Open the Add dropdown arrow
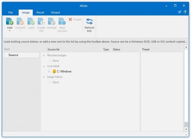Image resolution: width=191 pixels, height=139 pixels. [10, 31]
